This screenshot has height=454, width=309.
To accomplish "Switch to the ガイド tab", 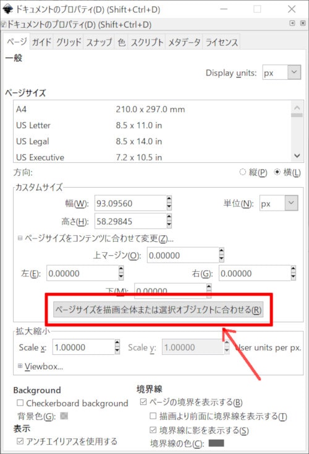I will [x=41, y=42].
